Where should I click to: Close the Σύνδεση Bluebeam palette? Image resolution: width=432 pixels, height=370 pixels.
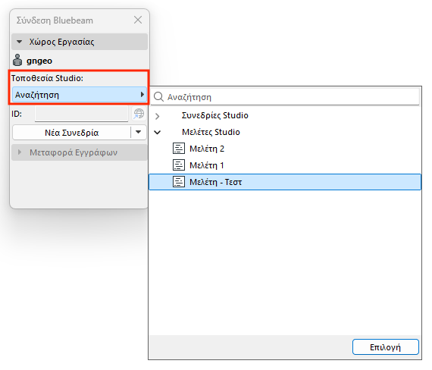point(138,20)
